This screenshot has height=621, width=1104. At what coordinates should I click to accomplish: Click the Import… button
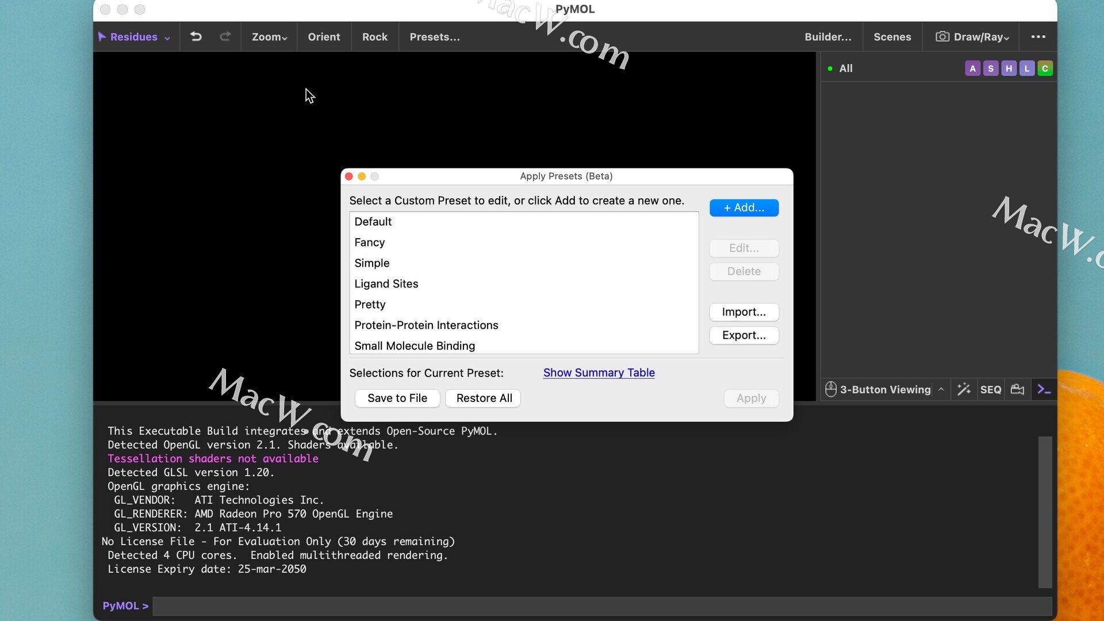(744, 312)
